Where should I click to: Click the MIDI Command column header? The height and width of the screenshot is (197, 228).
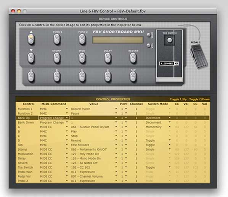click(x=54, y=104)
